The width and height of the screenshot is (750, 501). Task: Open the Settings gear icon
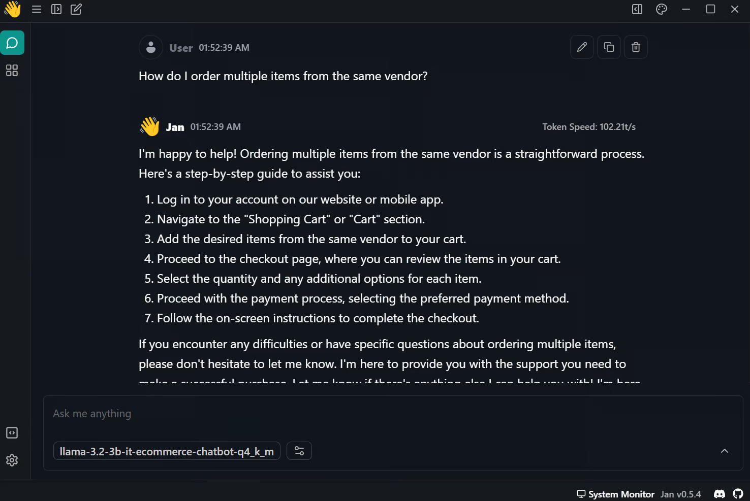[12, 460]
